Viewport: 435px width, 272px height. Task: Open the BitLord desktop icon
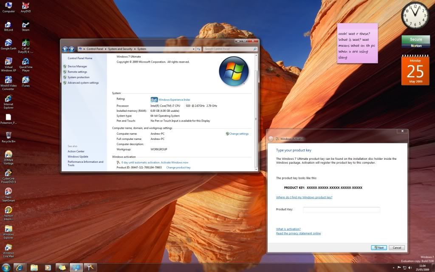click(x=8, y=26)
